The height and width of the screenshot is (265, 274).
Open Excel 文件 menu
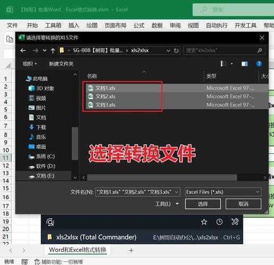coord(12,25)
